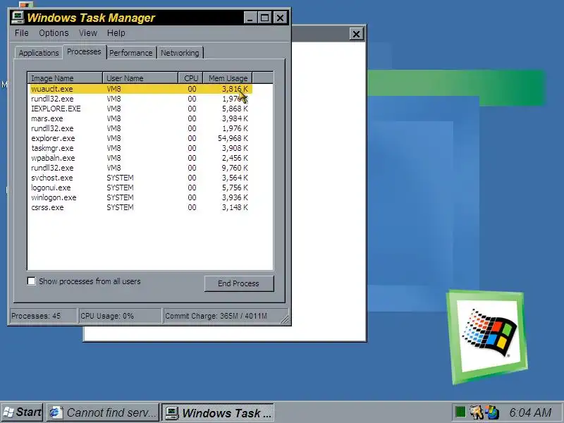
Task: Open the Options menu
Action: (54, 33)
